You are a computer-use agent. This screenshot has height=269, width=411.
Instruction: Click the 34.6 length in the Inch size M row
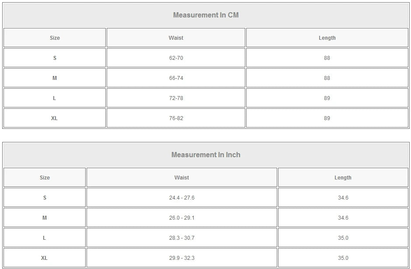point(343,218)
